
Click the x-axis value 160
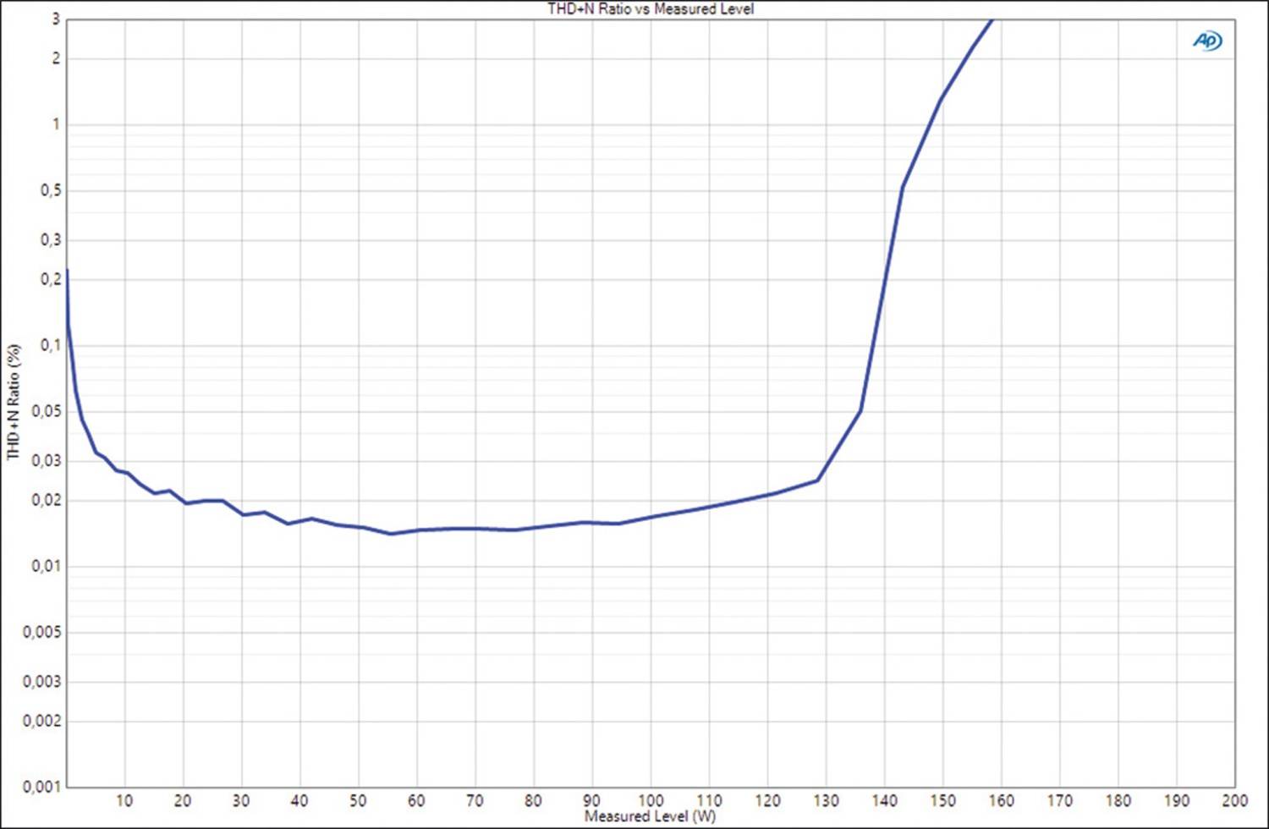point(1001,800)
